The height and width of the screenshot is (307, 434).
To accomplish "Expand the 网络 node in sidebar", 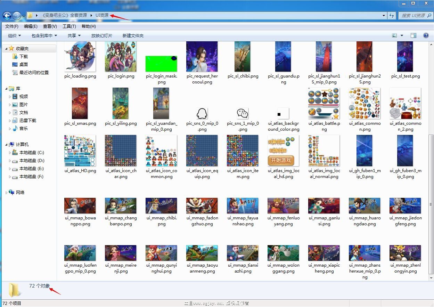I will [6, 193].
